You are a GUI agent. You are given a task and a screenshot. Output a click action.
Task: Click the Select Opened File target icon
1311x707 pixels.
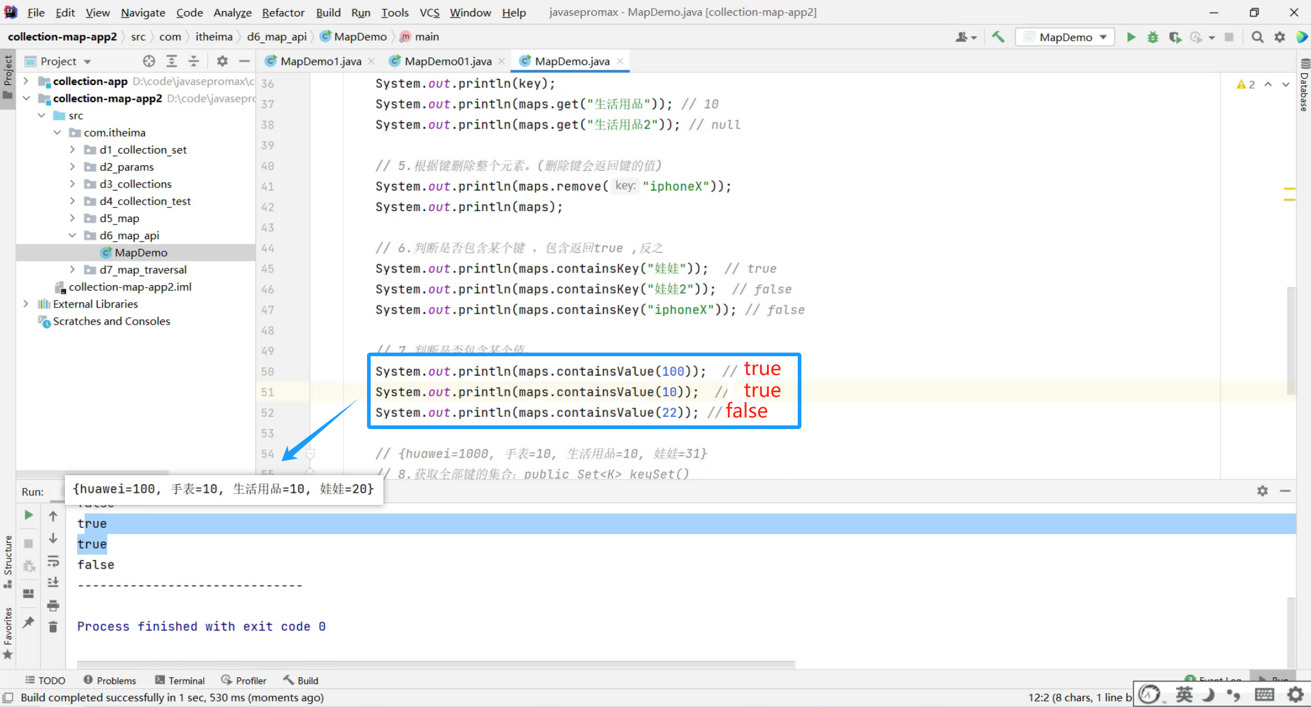coord(149,61)
